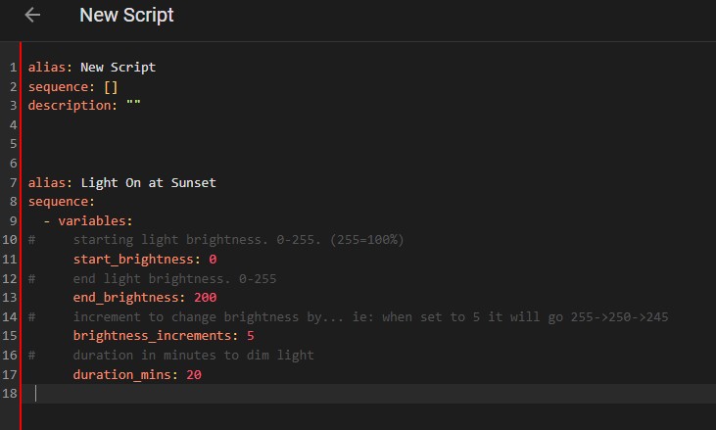716x430 pixels.
Task: Click the 'alias: New Script' first line
Action: [92, 68]
